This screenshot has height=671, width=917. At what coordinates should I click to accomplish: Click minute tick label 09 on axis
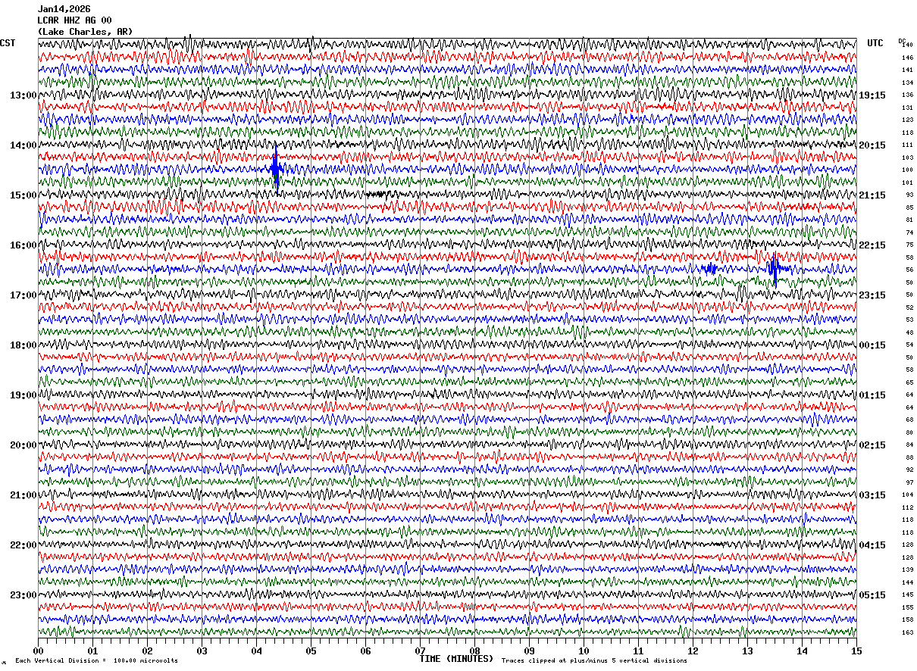click(x=529, y=651)
